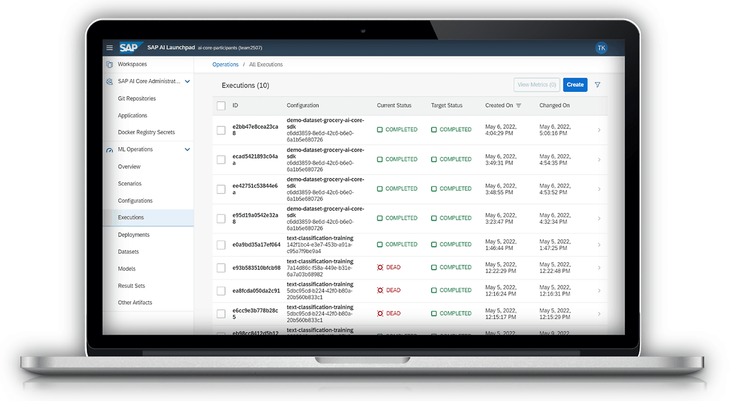Open details arrow for execution e93b583510bfcb98
The image size is (730, 401).
tap(599, 268)
